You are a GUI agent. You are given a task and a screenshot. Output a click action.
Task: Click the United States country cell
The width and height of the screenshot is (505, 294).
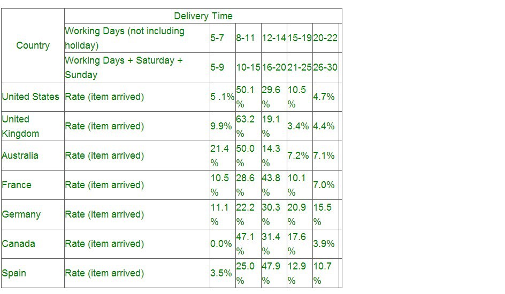point(31,97)
